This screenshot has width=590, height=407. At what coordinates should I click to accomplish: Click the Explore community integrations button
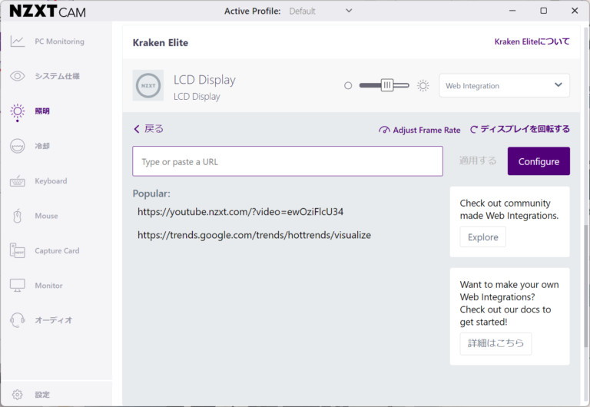pos(482,237)
